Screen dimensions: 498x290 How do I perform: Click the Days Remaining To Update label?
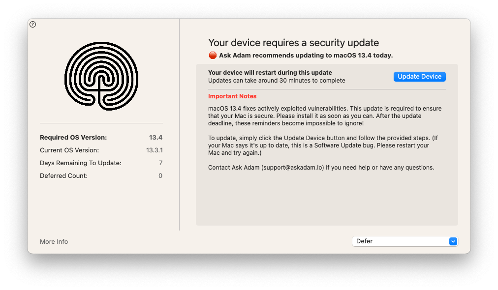pos(81,163)
